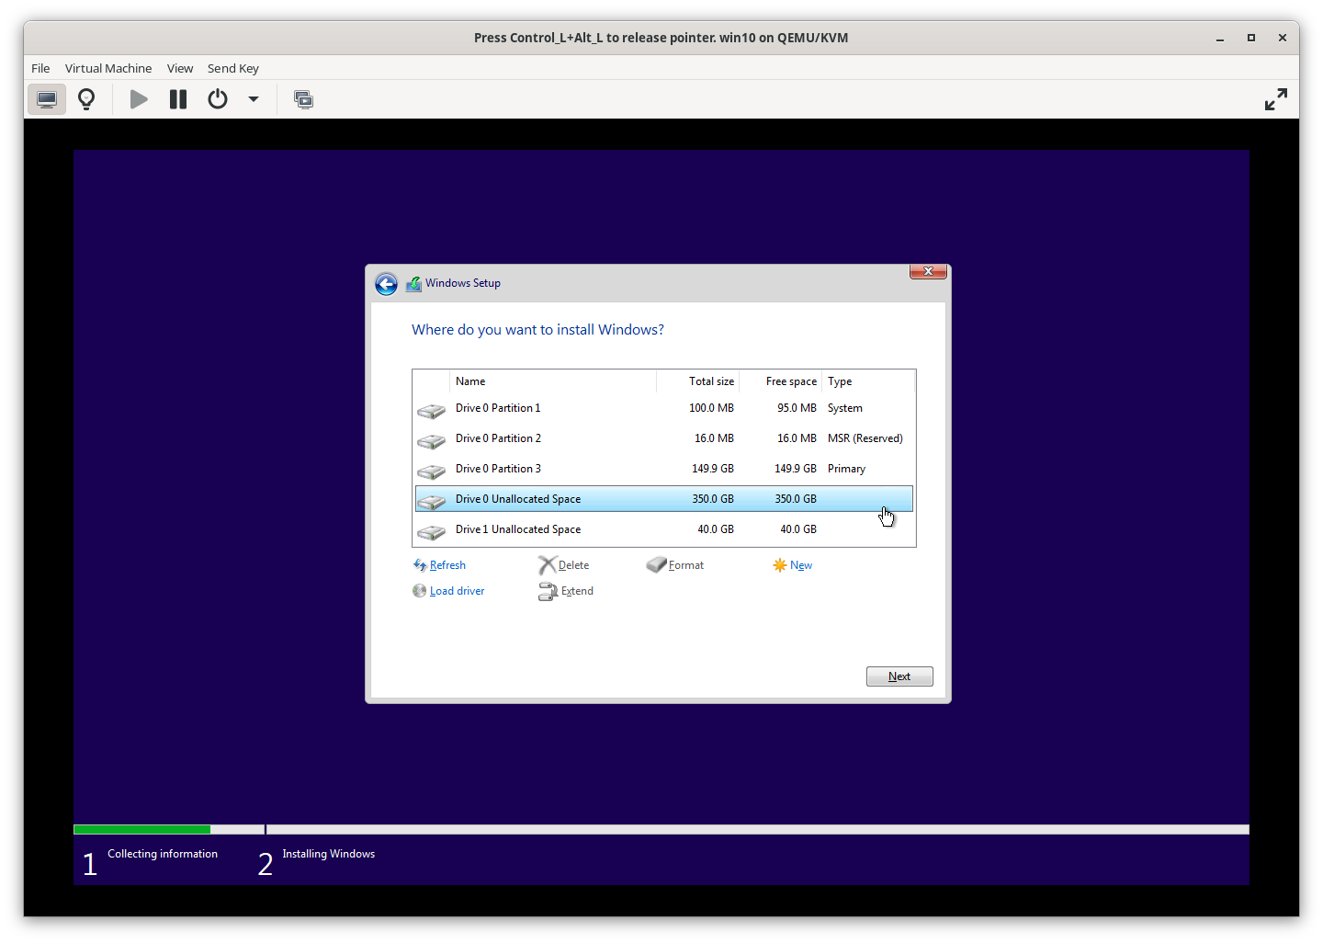This screenshot has width=1323, height=943.
Task: Minimize the QEMU/KVM window
Action: pyautogui.click(x=1220, y=38)
